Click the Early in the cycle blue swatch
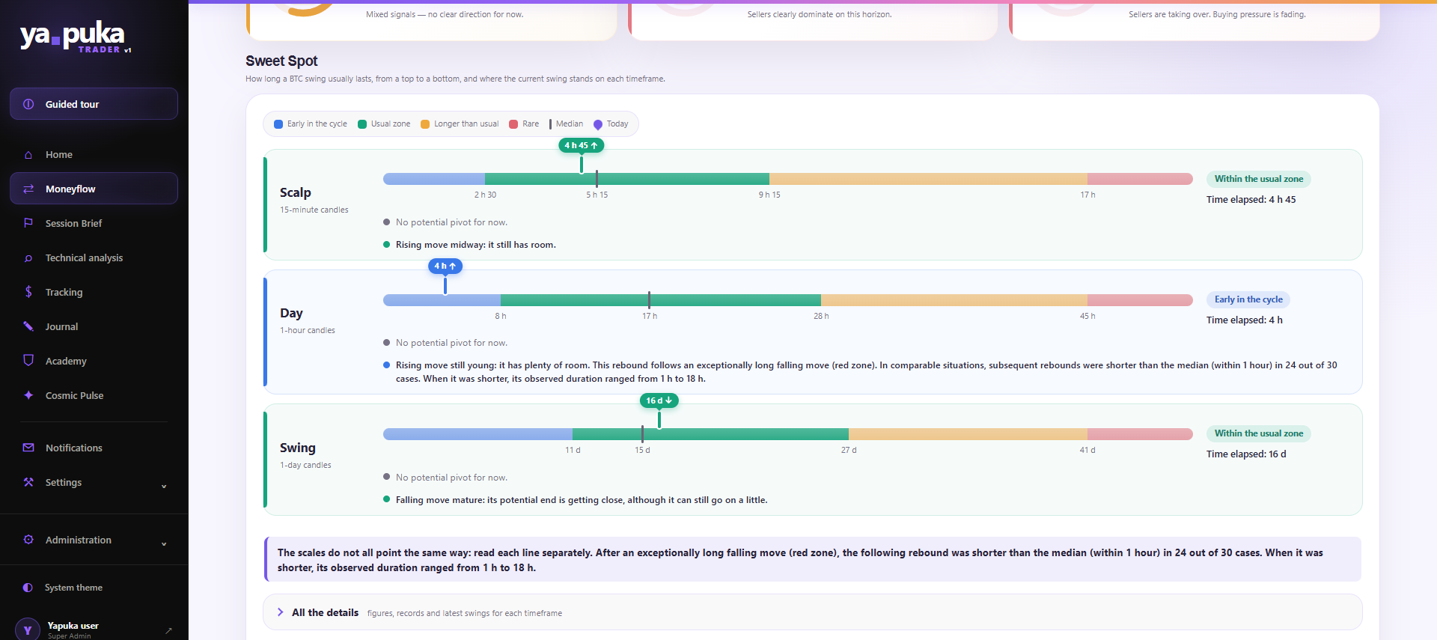The height and width of the screenshot is (640, 1437). 278,124
